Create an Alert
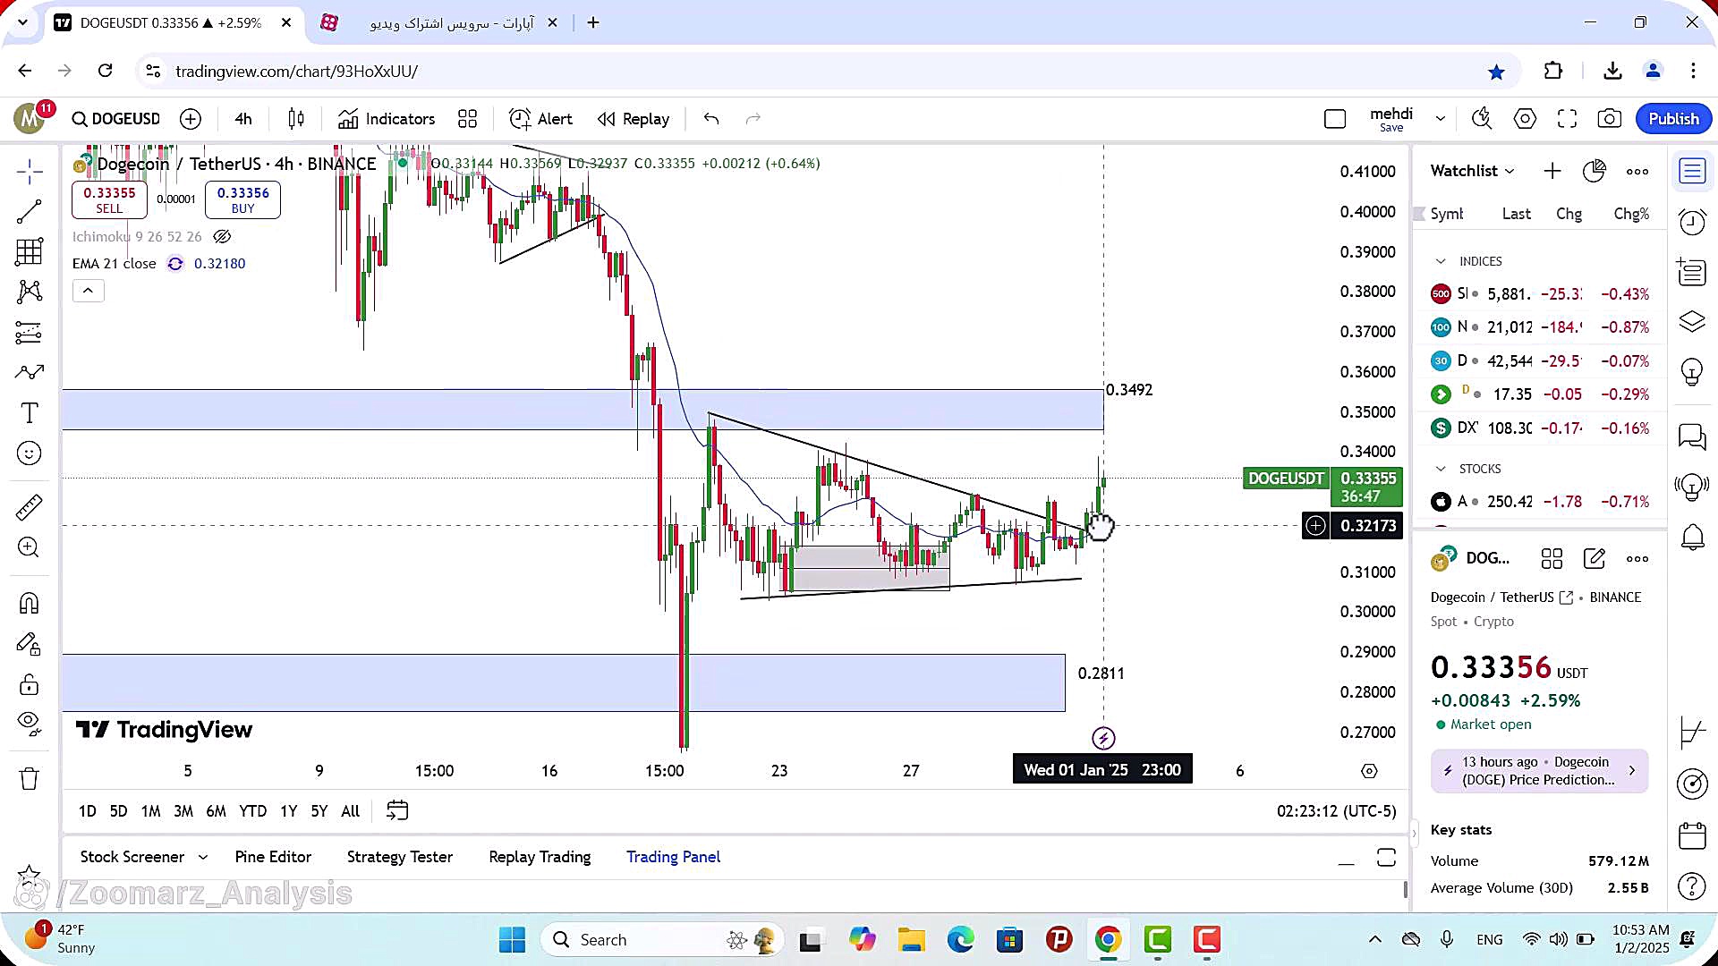 coord(540,119)
